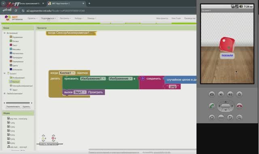Click the emulator red hang-up button

click(239, 106)
